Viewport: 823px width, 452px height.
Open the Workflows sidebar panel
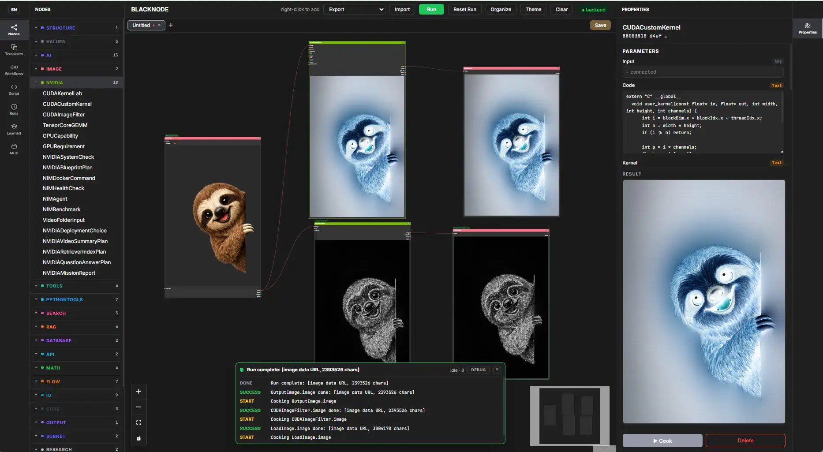point(14,70)
